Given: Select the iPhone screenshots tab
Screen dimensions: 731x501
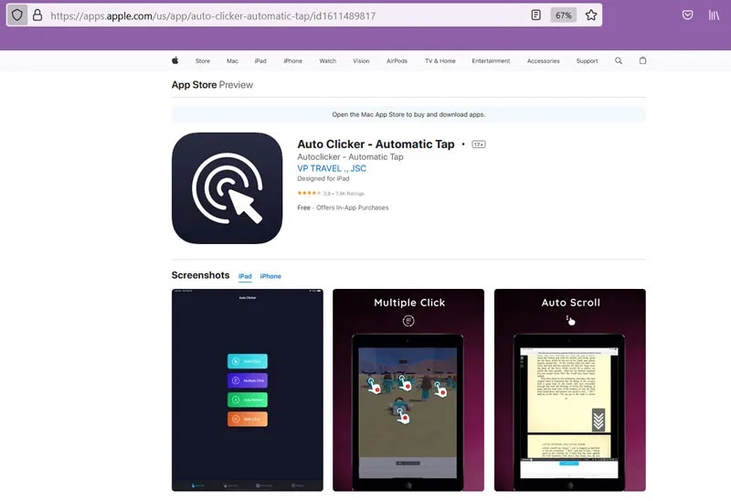Looking at the screenshot, I should tap(270, 276).
